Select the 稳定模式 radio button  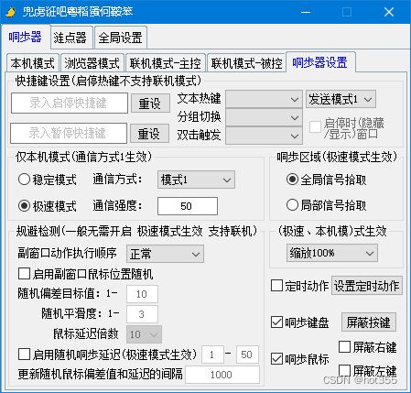point(24,180)
